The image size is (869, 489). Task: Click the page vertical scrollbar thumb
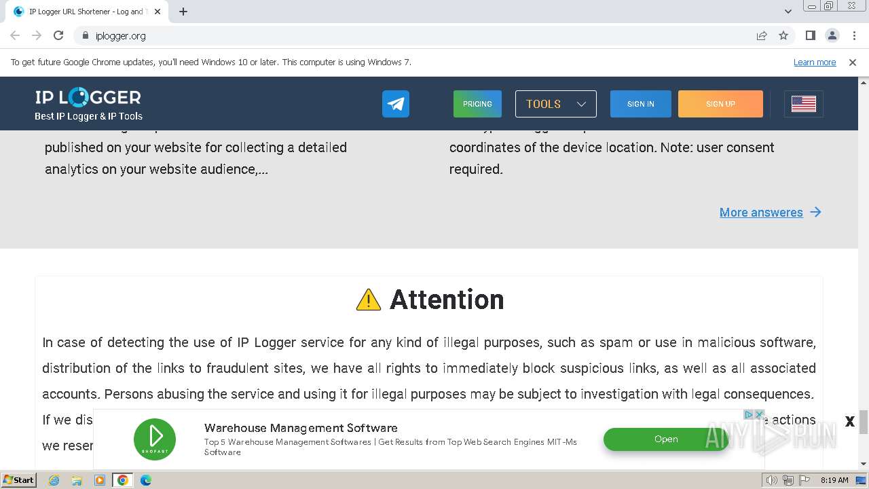coord(864,422)
